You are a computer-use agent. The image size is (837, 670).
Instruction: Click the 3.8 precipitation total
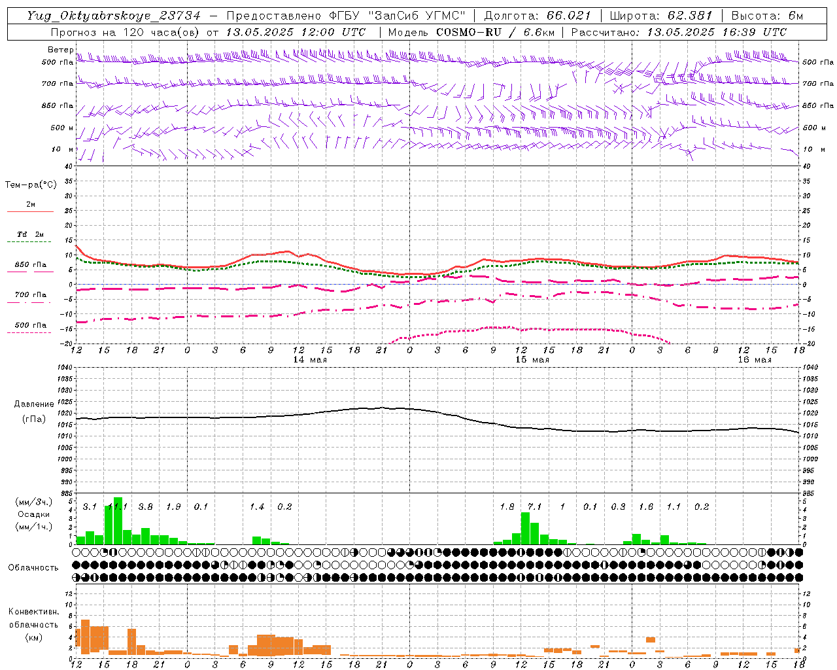coord(145,507)
